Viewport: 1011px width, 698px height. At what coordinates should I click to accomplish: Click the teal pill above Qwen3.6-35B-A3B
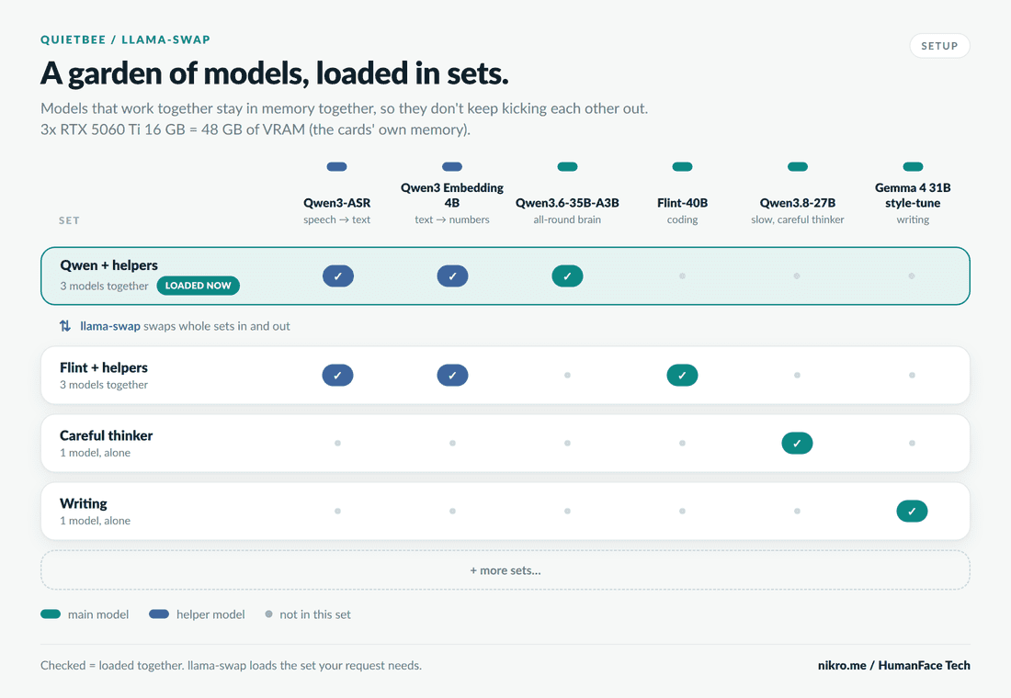tap(567, 167)
